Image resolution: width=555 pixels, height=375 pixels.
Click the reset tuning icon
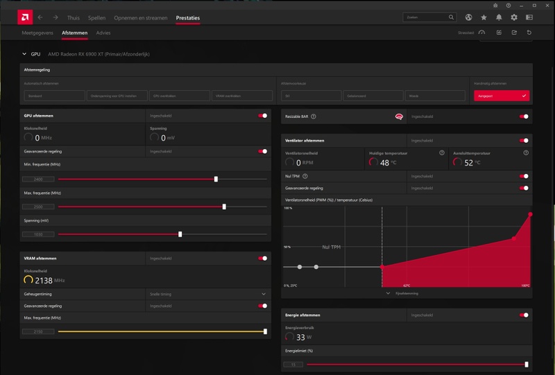(x=529, y=33)
